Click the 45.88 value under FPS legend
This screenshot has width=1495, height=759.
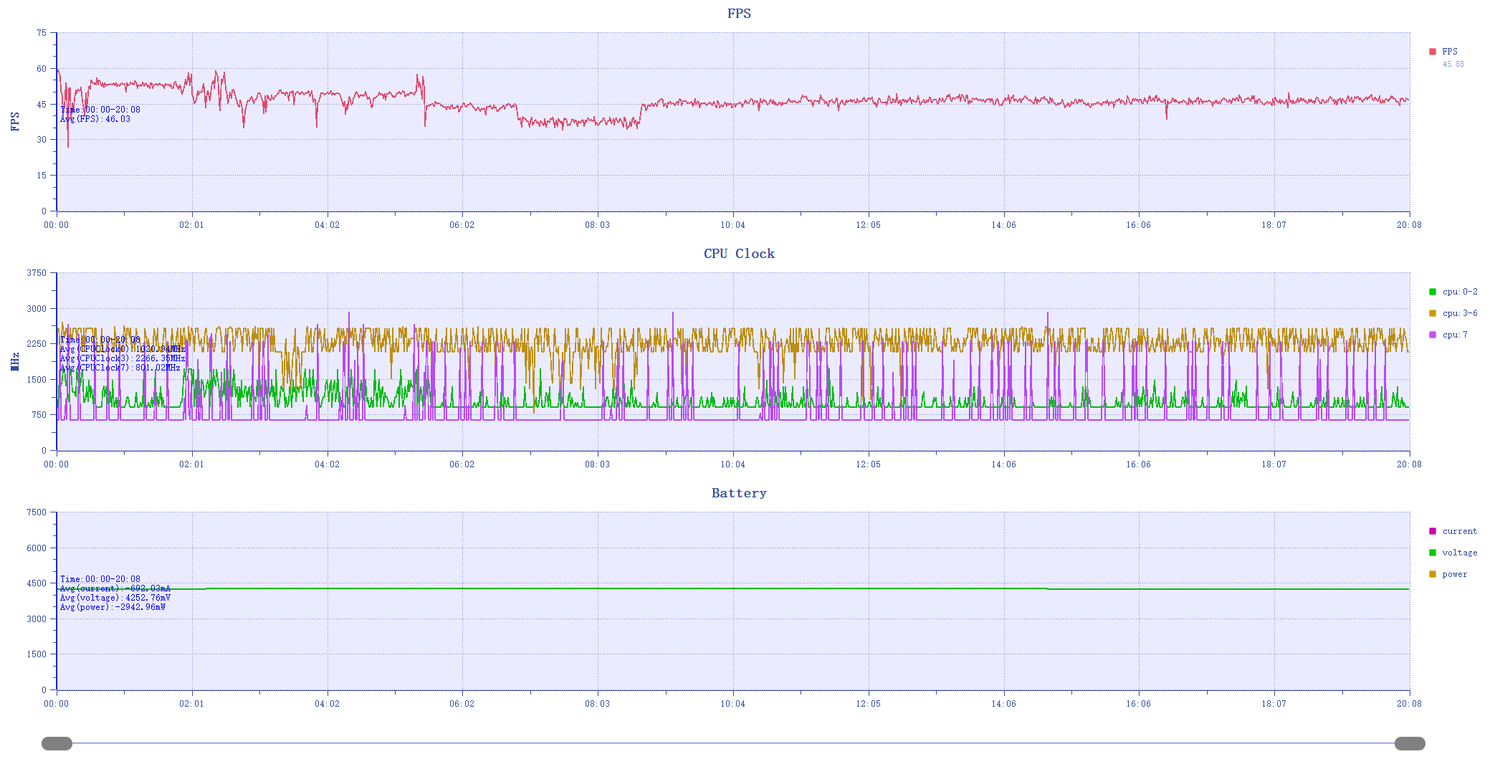[1453, 65]
